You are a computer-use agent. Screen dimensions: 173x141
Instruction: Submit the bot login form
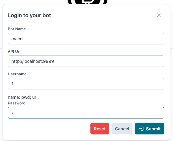coord(150,129)
